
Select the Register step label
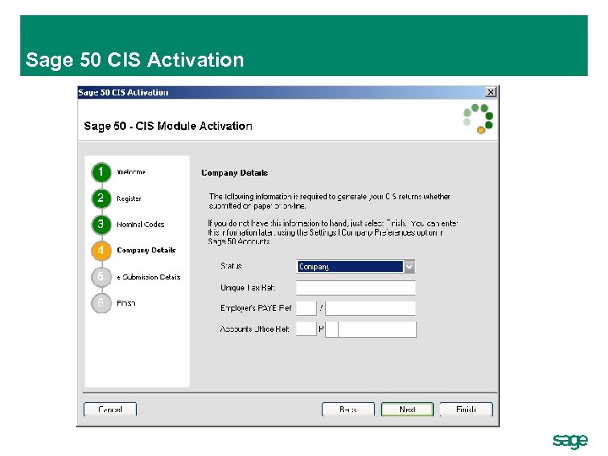coord(129,198)
